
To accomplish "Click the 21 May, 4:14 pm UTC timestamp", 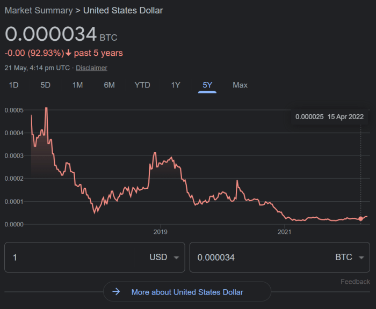I will (37, 68).
